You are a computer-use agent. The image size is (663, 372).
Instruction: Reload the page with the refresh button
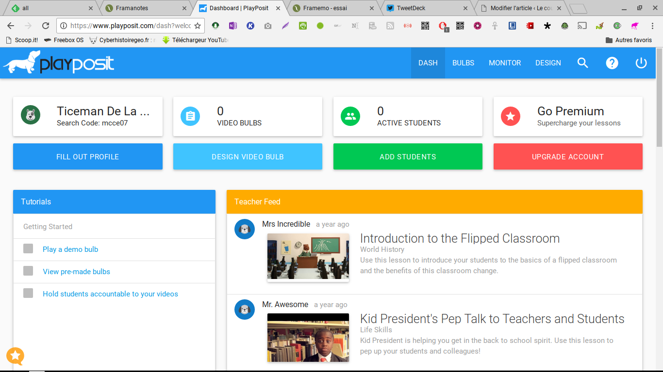[46, 26]
